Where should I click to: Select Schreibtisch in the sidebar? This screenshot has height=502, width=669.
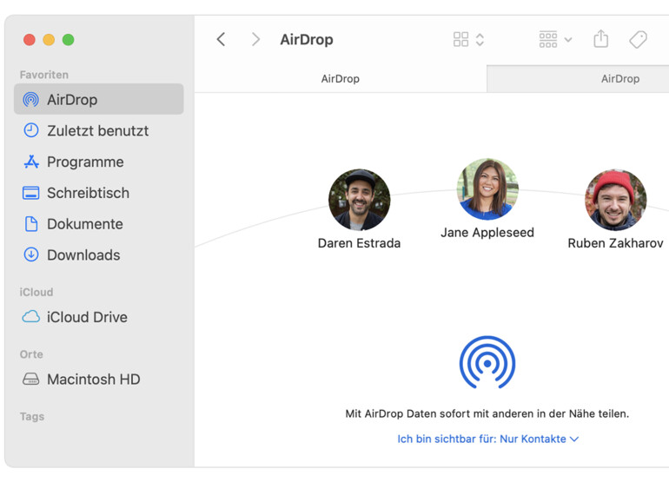pyautogui.click(x=88, y=193)
